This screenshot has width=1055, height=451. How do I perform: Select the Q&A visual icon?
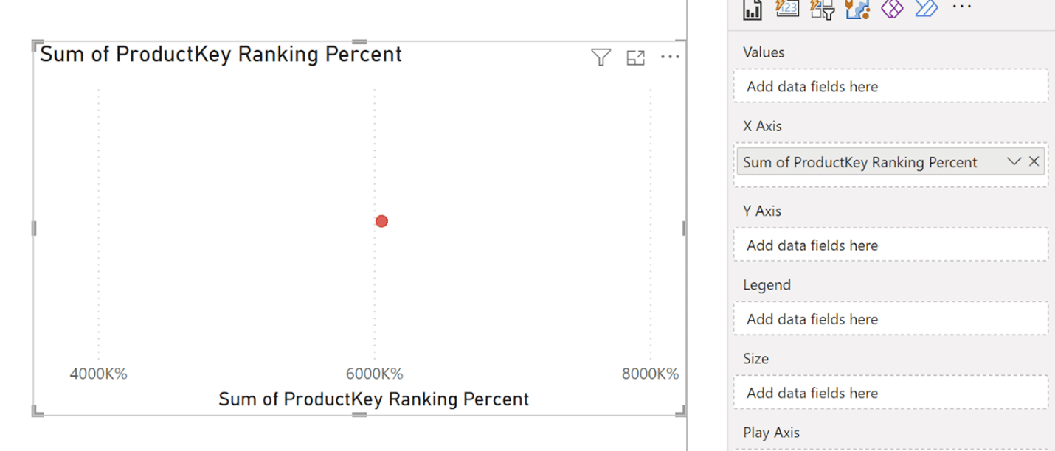787,9
